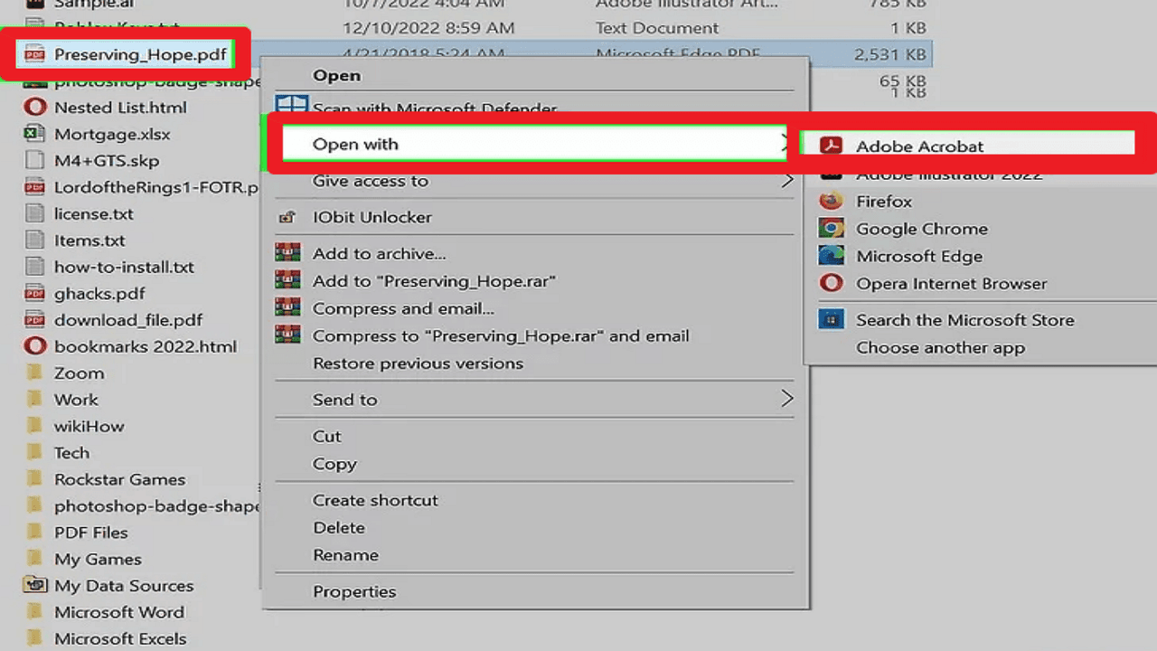1157x651 pixels.
Task: Select Properties from the context menu
Action: pyautogui.click(x=354, y=591)
